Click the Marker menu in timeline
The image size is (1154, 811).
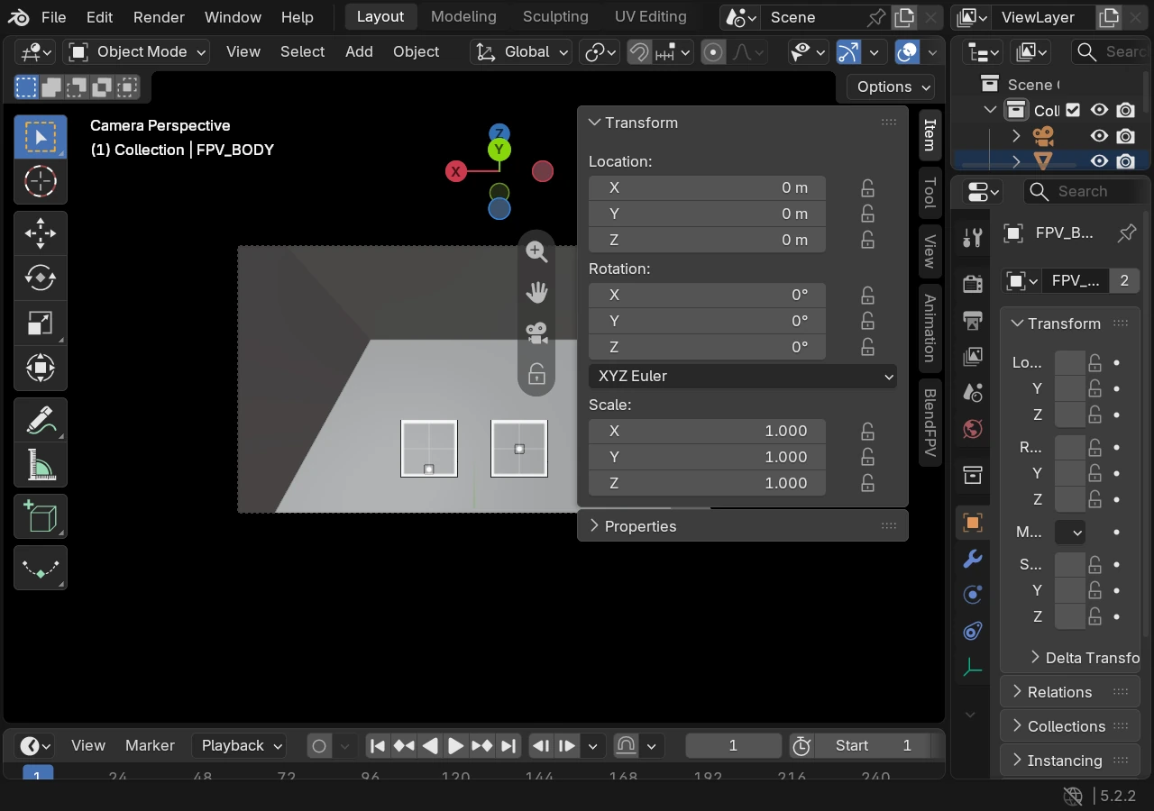click(150, 745)
